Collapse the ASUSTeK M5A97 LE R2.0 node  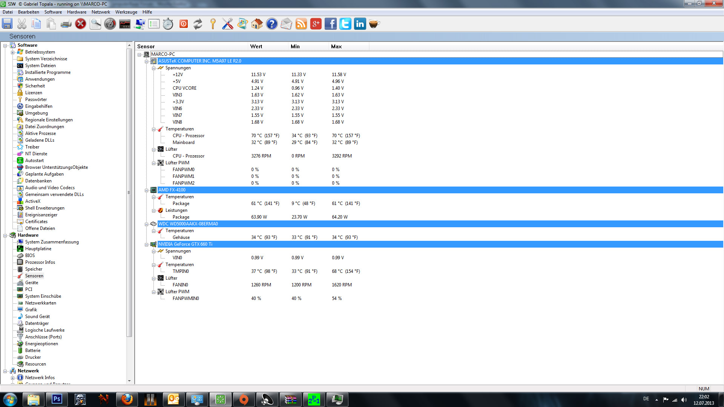(x=147, y=61)
